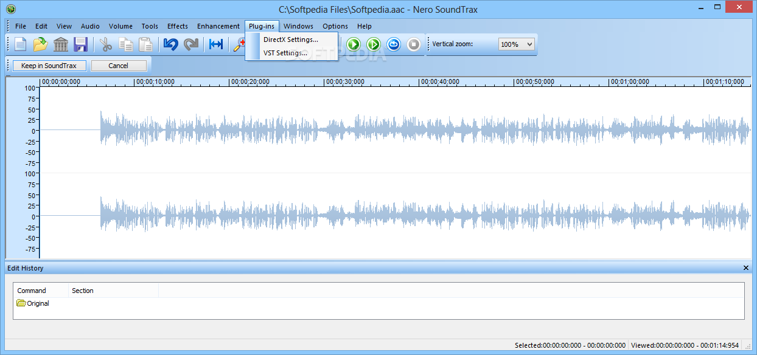This screenshot has height=355, width=757.
Task: Select the Original entry in Edit History
Action: coord(33,303)
